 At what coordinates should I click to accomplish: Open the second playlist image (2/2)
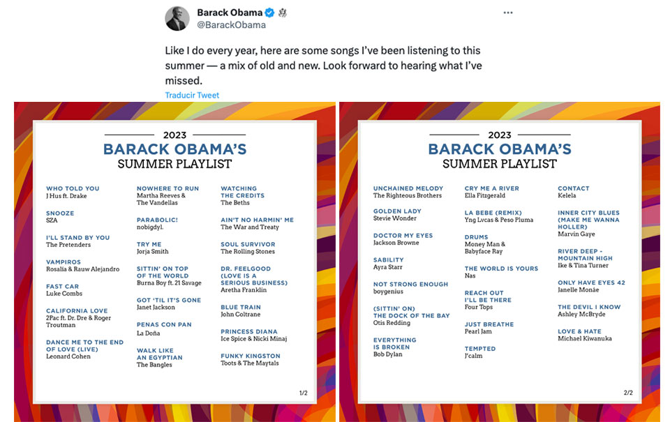click(500, 262)
